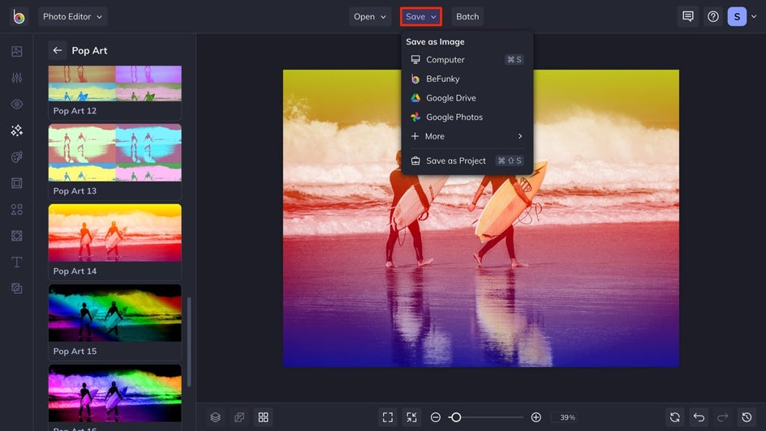Click the zoom in plus icon

point(536,417)
